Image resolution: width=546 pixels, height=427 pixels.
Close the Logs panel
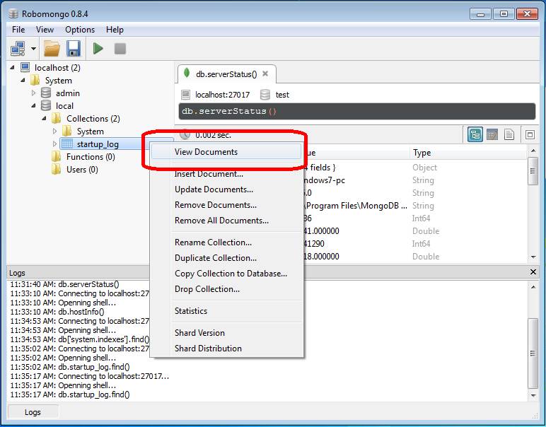(x=533, y=272)
